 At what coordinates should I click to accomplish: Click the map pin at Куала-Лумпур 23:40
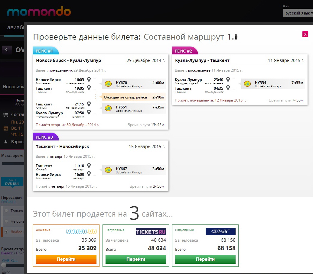(228, 79)
